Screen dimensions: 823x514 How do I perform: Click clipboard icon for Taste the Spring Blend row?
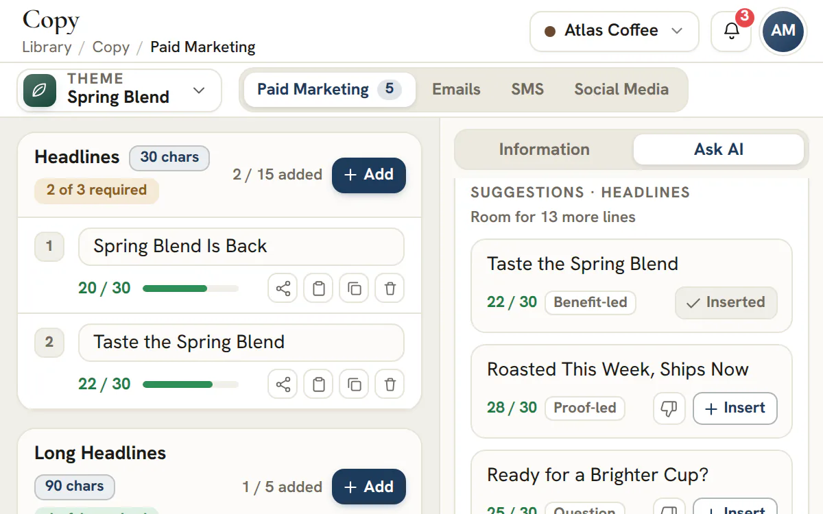point(319,384)
